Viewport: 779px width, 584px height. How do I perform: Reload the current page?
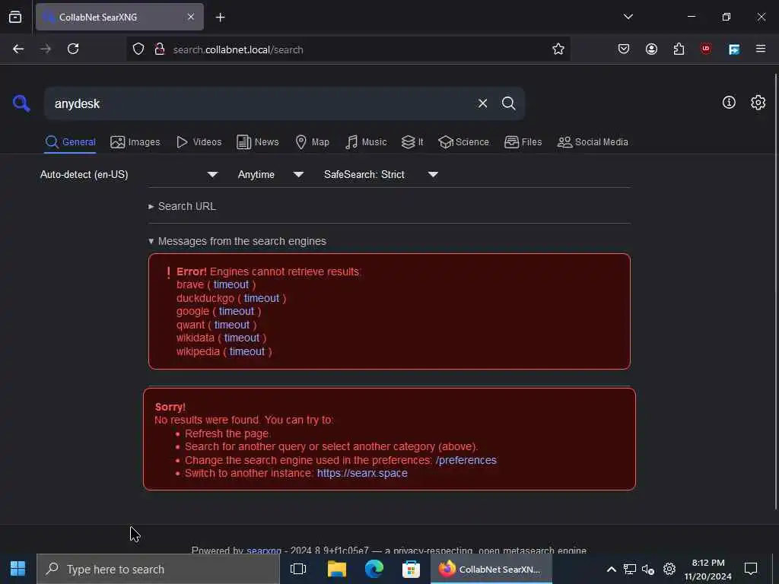pos(73,49)
